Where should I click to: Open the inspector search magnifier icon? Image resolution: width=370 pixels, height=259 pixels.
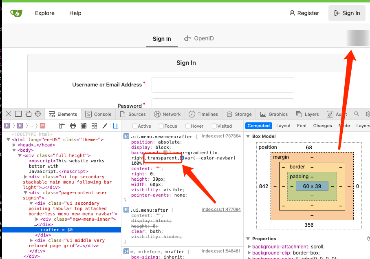357,114
